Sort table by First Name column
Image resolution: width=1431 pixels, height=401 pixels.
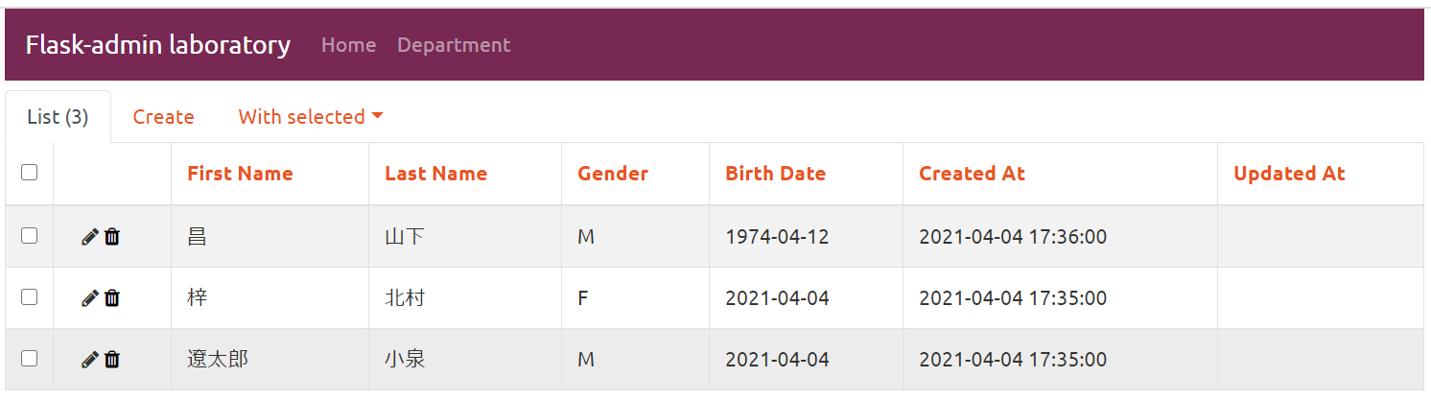[x=240, y=174]
